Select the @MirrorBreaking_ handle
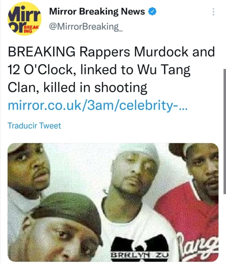 (86, 26)
